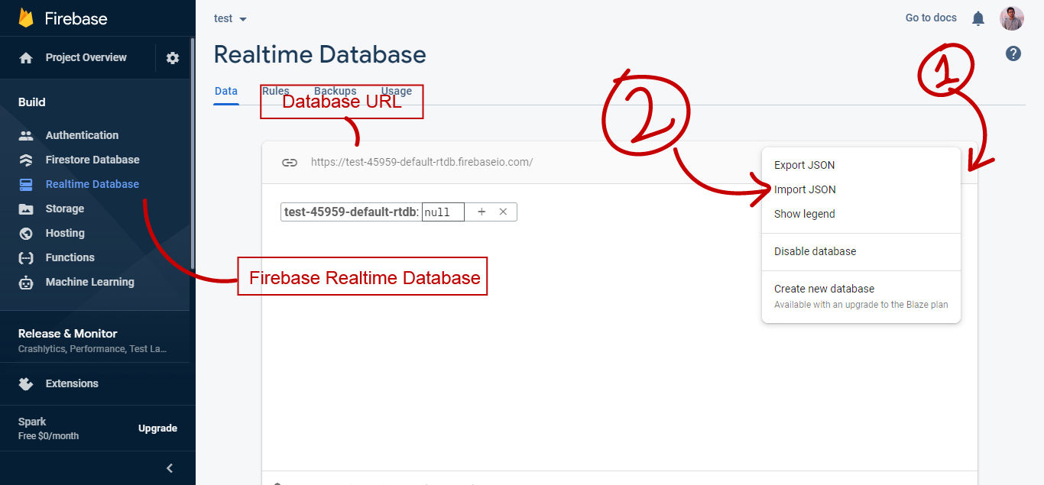This screenshot has height=485, width=1044.
Task: Open the Storage section
Action: tap(63, 208)
